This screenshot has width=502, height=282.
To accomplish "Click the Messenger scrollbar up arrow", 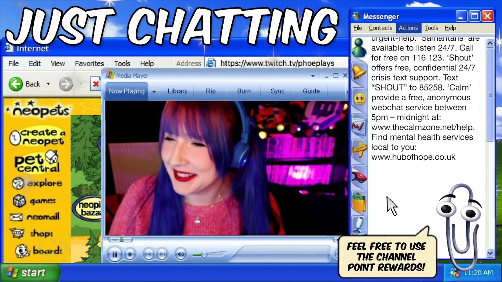I will [x=490, y=43].
